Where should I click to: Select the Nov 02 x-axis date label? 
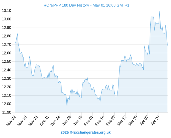11,121
